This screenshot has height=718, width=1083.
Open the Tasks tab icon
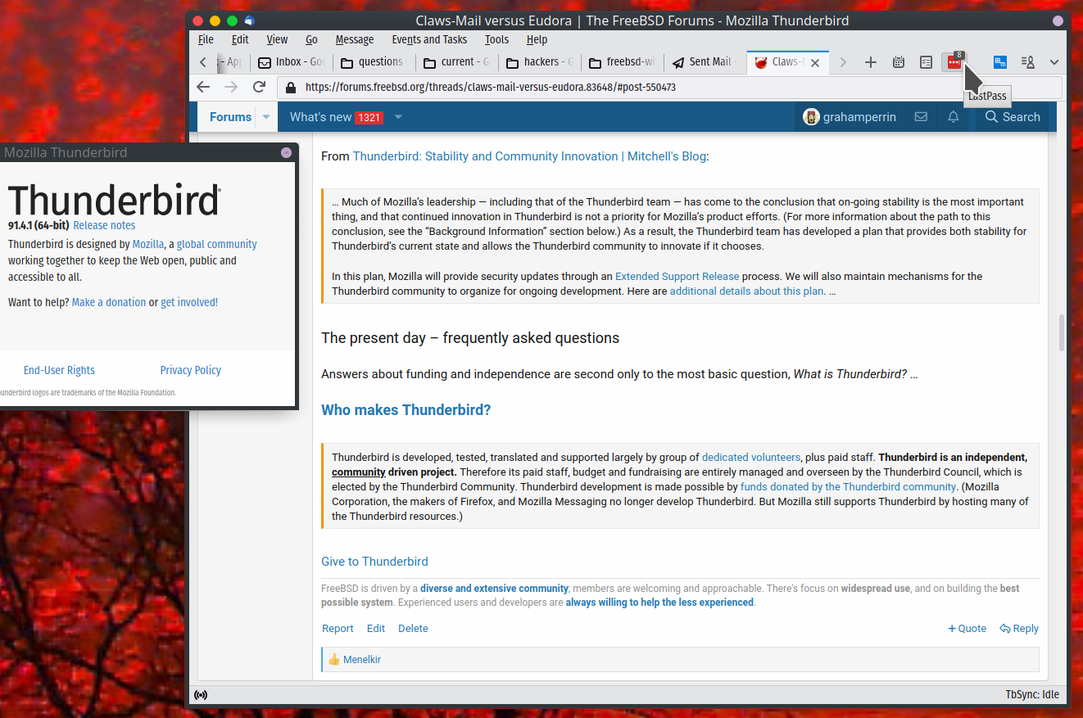(x=926, y=62)
